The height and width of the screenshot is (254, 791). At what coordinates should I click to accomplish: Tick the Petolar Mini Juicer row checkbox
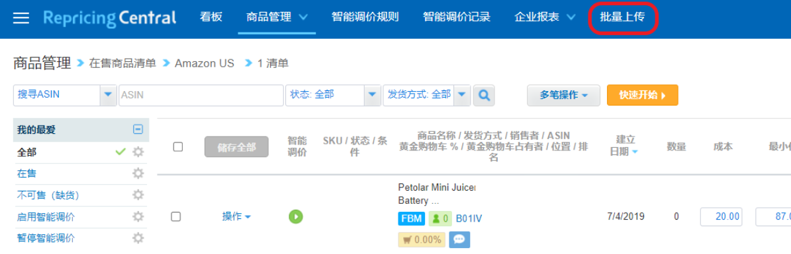175,217
